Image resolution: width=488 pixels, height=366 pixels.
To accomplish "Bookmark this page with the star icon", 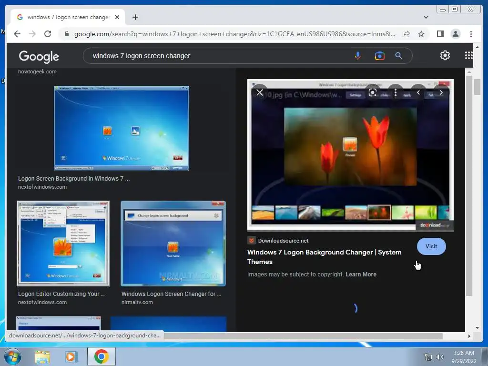I will pyautogui.click(x=421, y=34).
